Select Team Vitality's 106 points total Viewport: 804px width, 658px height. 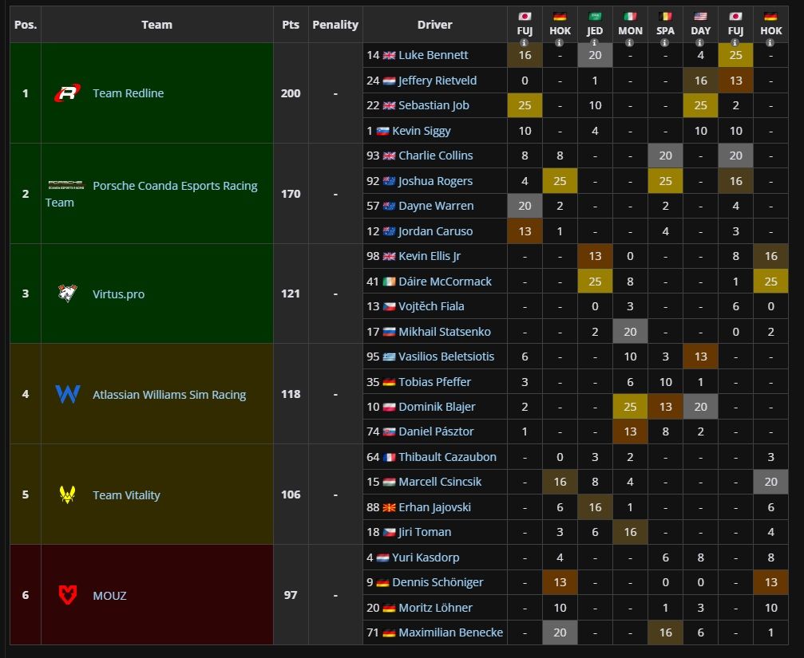(291, 494)
